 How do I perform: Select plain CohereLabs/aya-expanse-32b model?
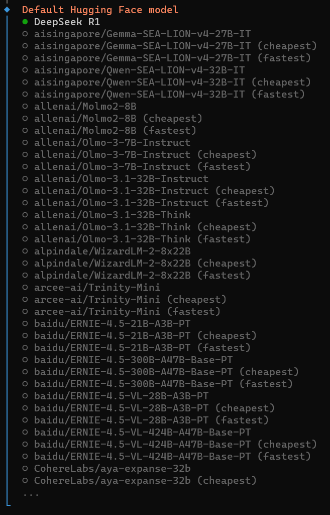click(x=112, y=469)
